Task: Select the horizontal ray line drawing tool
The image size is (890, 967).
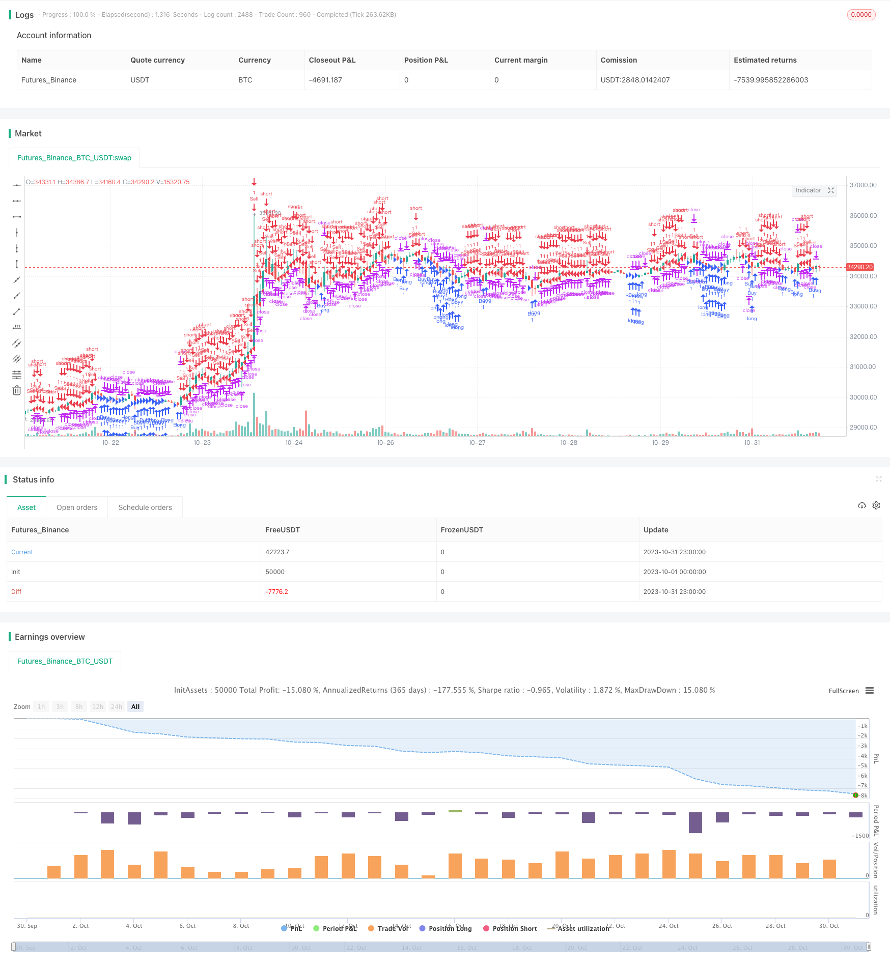Action: click(17, 201)
